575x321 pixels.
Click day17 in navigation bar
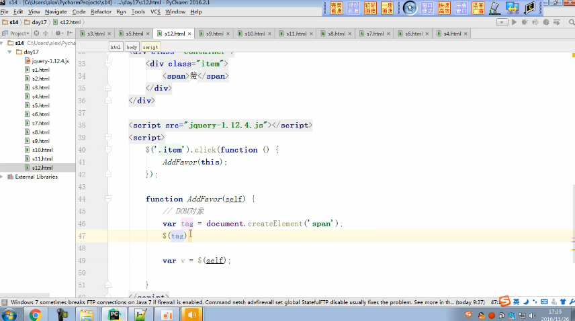[x=36, y=22]
